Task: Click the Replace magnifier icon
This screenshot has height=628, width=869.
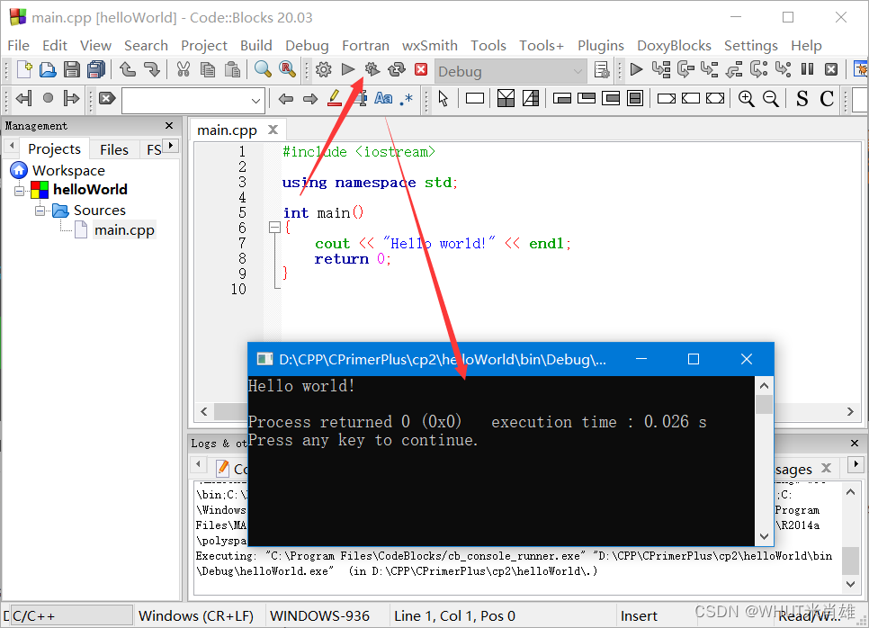Action: coord(287,70)
